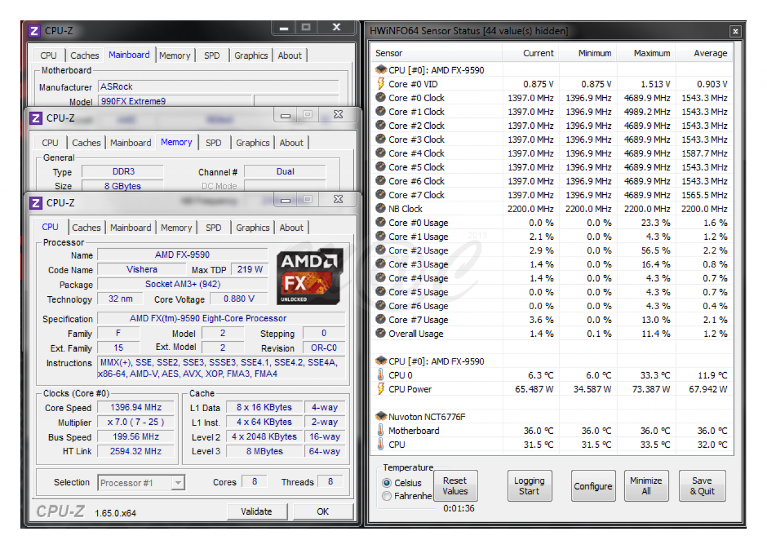
Task: Click the Motherboard thermometer icon
Action: tap(381, 430)
